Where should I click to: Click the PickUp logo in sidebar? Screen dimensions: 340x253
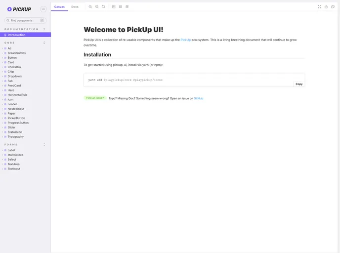click(19, 9)
